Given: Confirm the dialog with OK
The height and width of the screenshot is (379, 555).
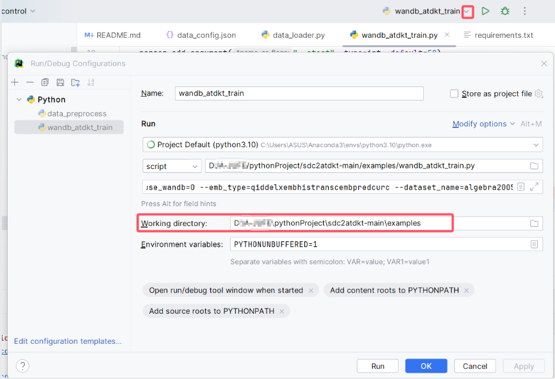Looking at the screenshot, I should point(426,366).
